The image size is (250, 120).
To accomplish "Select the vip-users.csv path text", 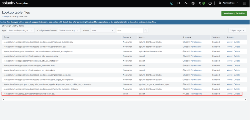I will [29, 94].
